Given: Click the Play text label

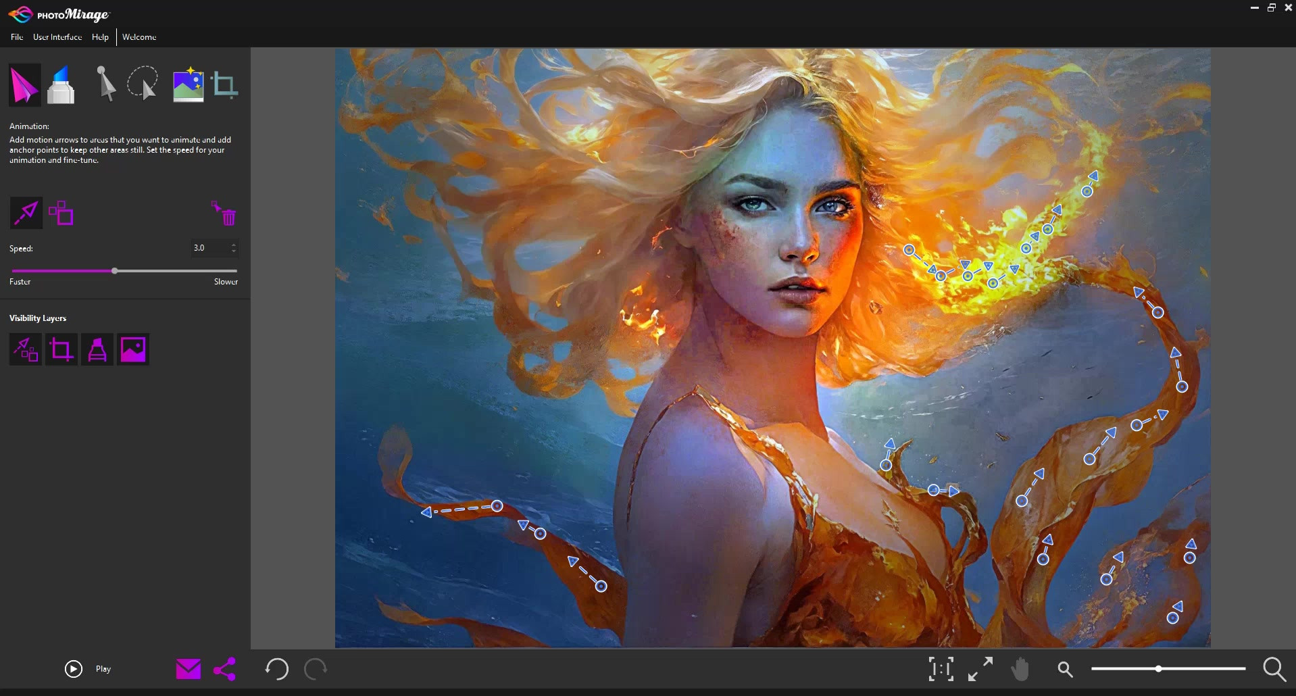Looking at the screenshot, I should click(x=103, y=669).
